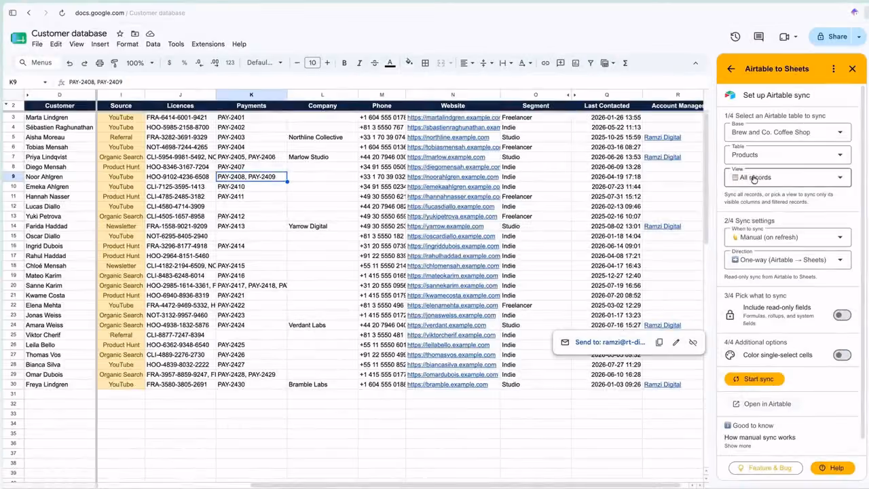The height and width of the screenshot is (489, 869).
Task: Increase decimal places in the toolbar
Action: (x=215, y=63)
